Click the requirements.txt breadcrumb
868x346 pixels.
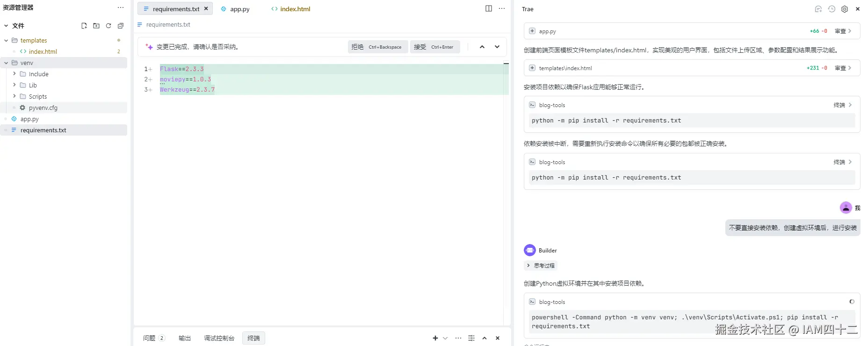(168, 25)
